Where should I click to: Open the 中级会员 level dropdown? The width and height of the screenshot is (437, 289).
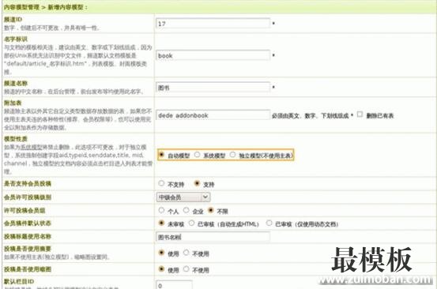(183, 197)
